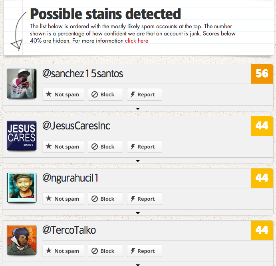Report the @JesusCaresInc account

144,147
